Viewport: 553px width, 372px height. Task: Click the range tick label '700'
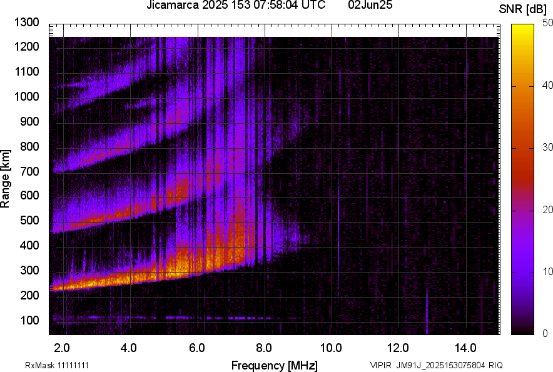coord(29,171)
